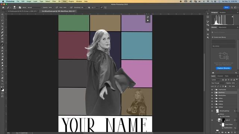The width and height of the screenshot is (239, 134).
Task: Open the Brush Settings panel toggle icon
Action: click(x=20, y=7)
